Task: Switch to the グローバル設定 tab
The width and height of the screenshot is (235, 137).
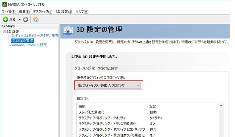Action: click(x=85, y=68)
